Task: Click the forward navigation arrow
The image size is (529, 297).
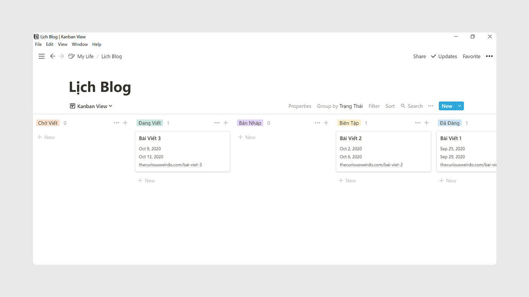Action: point(62,56)
